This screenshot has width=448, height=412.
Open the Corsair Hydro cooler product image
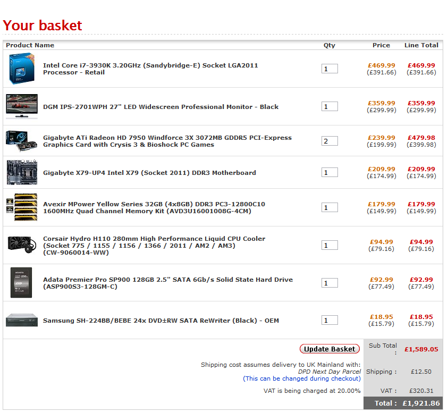tap(22, 245)
